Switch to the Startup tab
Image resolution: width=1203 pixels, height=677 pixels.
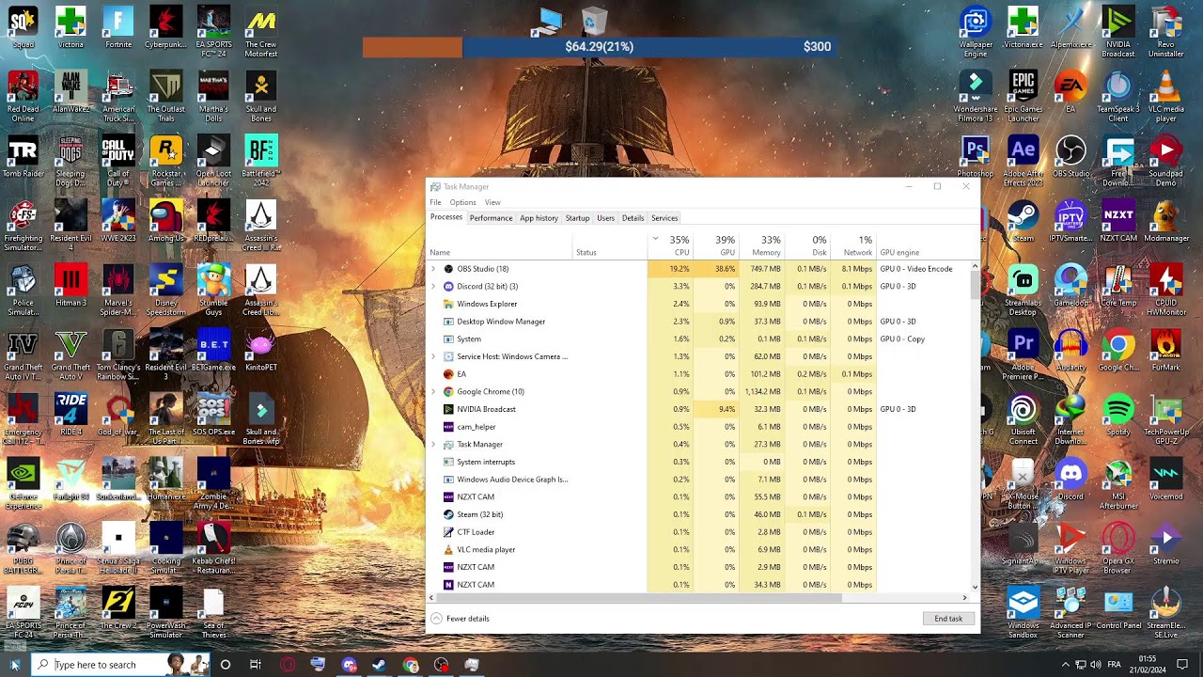[577, 218]
